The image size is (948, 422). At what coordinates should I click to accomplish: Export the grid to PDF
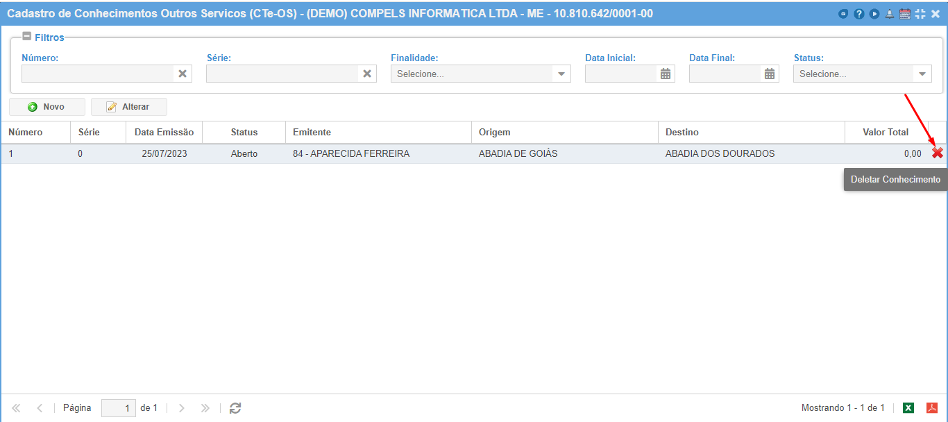(932, 408)
